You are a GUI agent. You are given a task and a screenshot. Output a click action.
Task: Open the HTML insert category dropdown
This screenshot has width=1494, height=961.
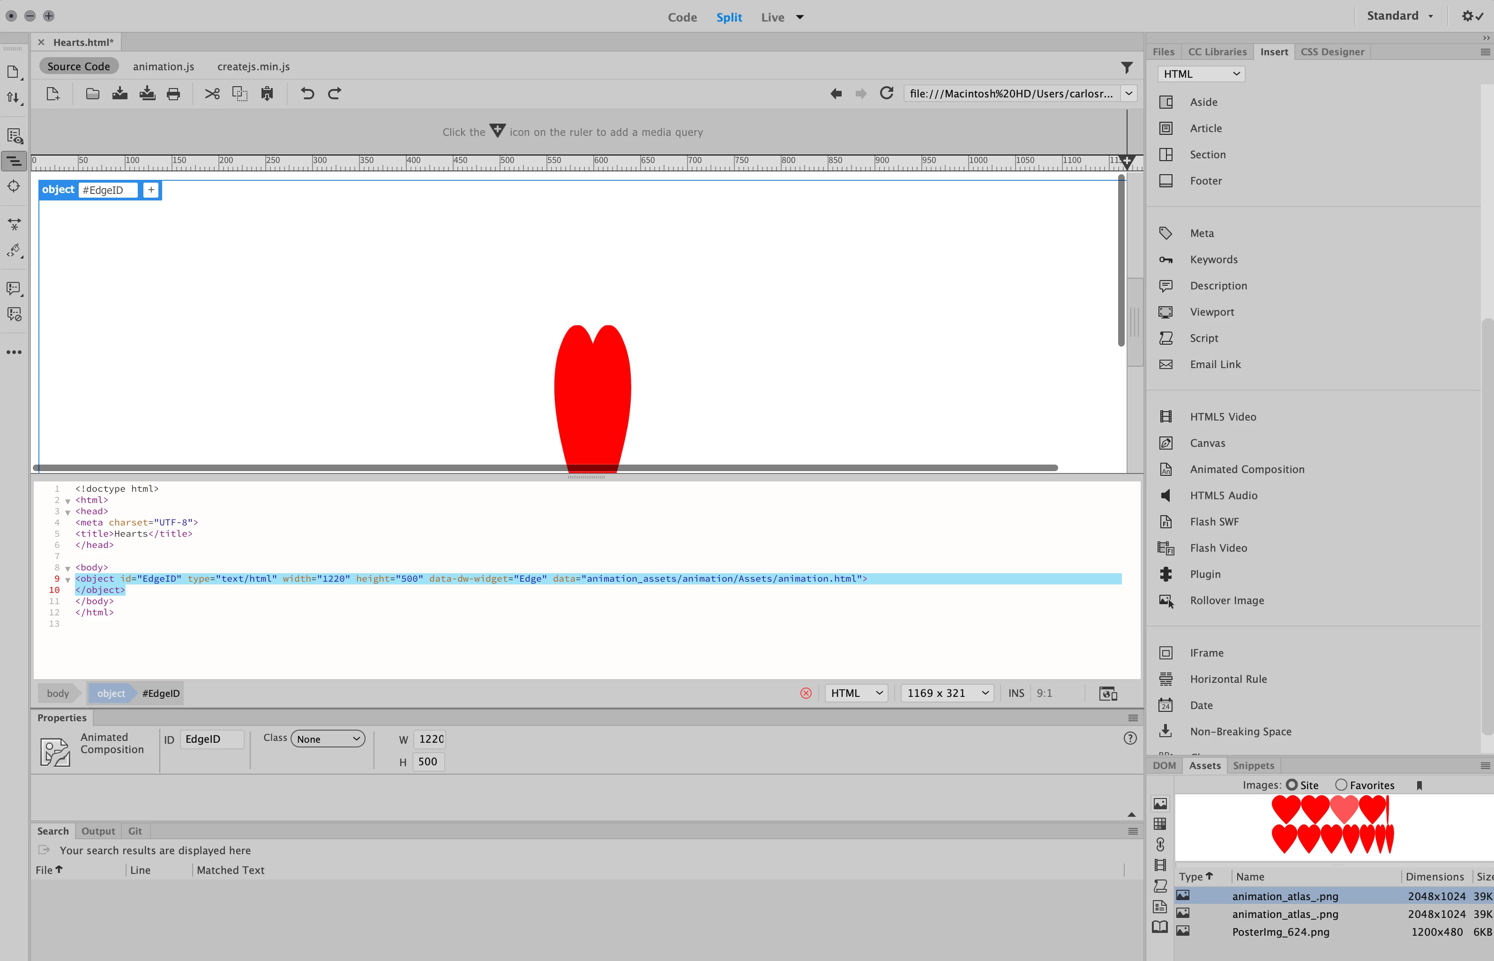1201,74
